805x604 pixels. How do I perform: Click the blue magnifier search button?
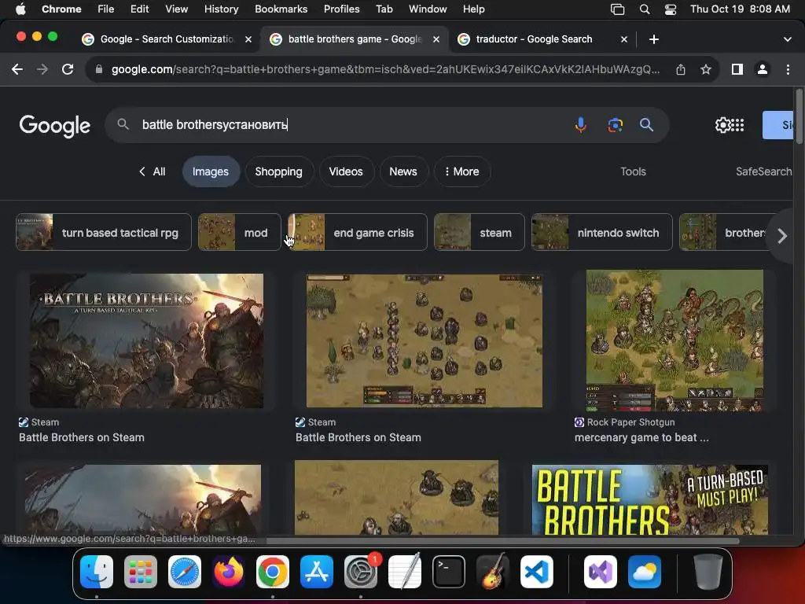click(x=646, y=125)
